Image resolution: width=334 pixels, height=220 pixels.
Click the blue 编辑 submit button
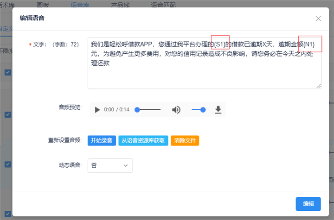[x=308, y=204]
